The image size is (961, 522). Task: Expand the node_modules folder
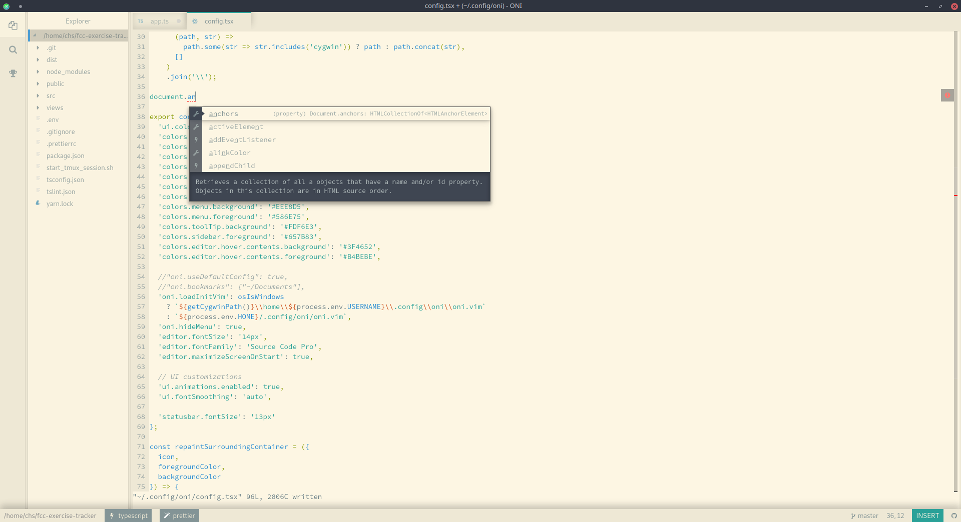[38, 71]
